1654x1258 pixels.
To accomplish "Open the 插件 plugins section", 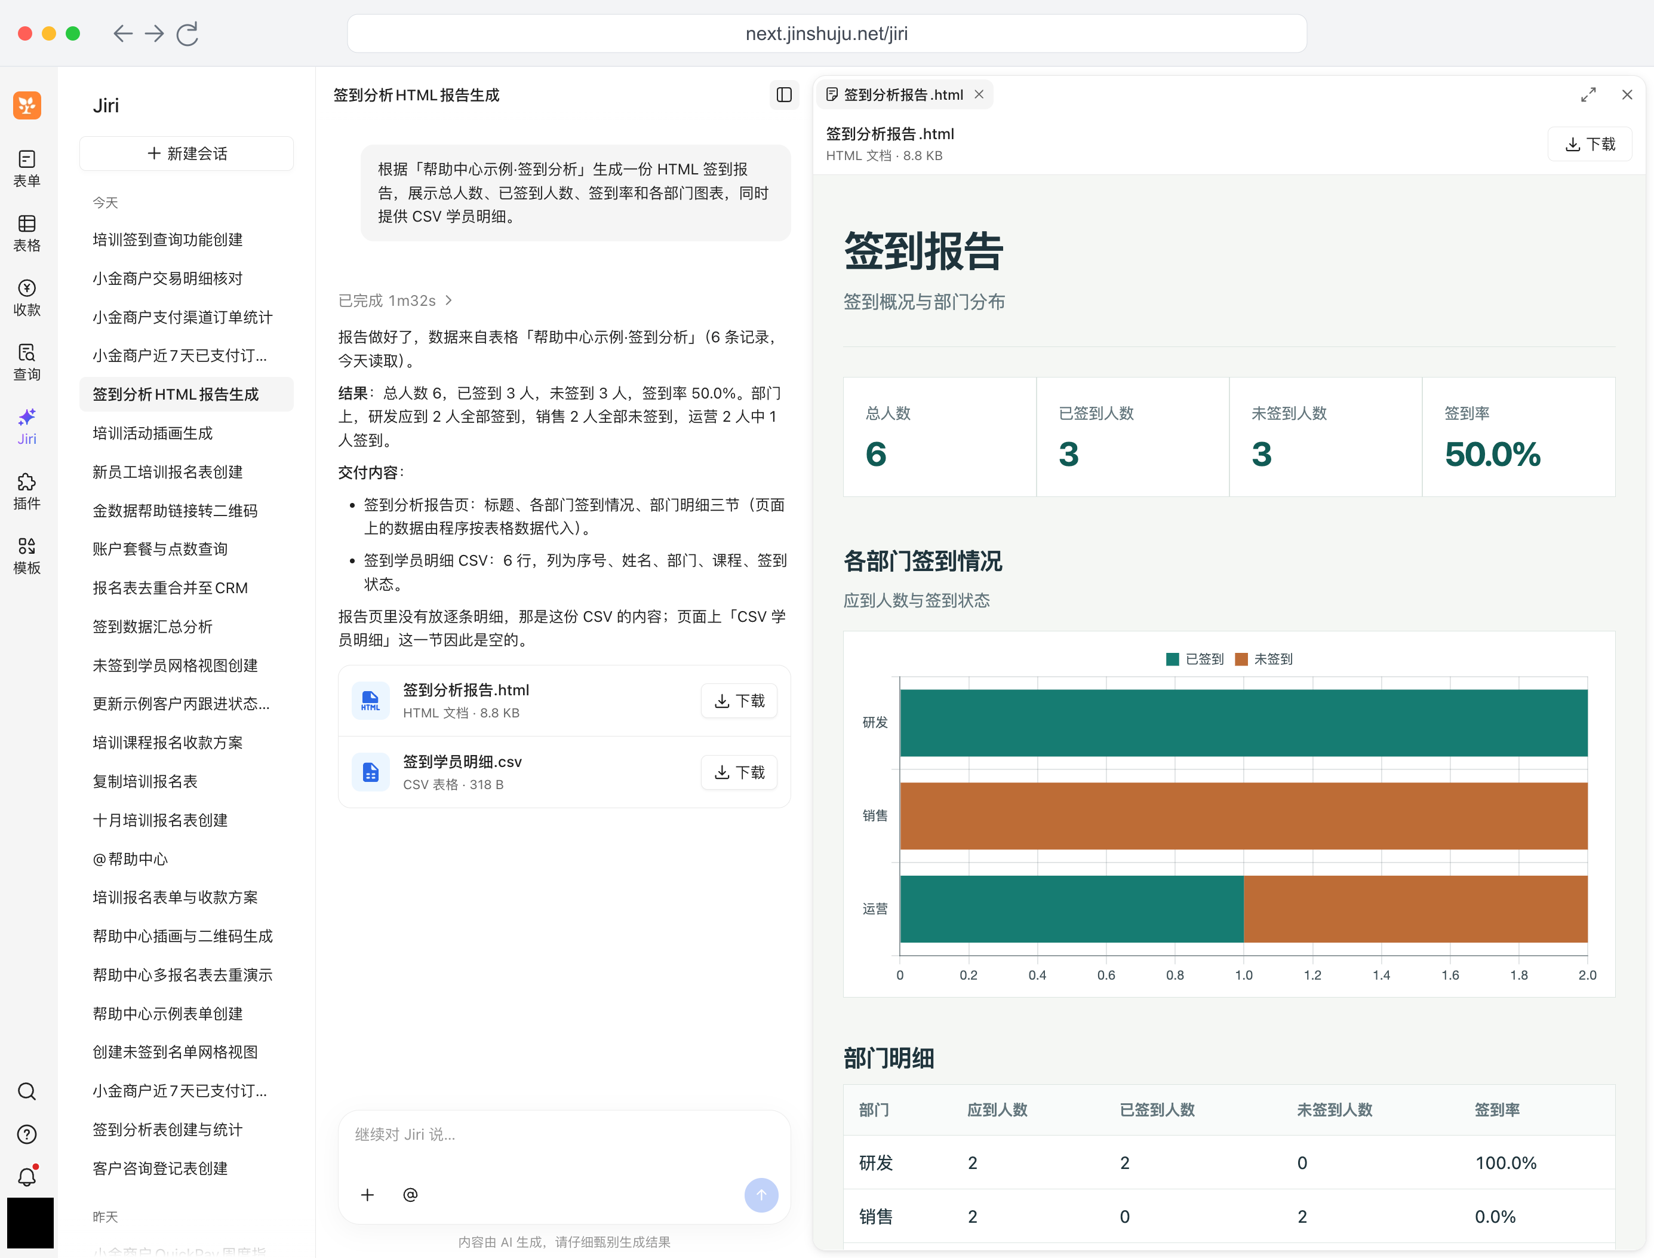I will click(x=27, y=490).
